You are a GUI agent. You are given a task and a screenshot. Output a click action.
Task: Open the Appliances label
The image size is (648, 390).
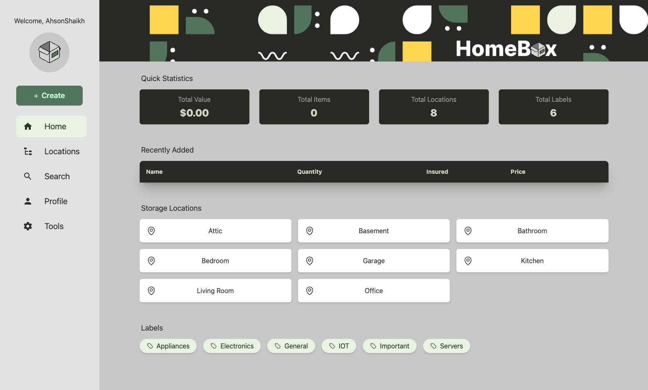[x=168, y=346]
